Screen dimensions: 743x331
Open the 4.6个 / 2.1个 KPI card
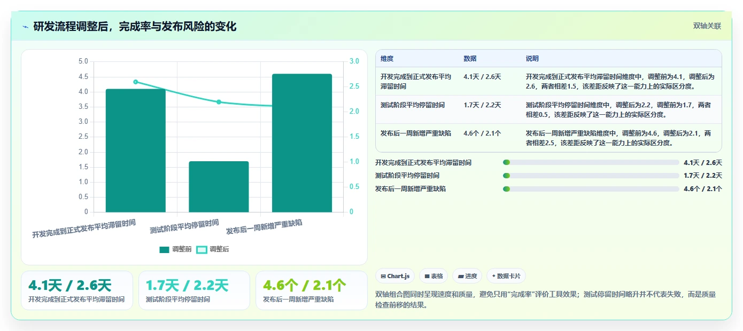[x=312, y=290]
